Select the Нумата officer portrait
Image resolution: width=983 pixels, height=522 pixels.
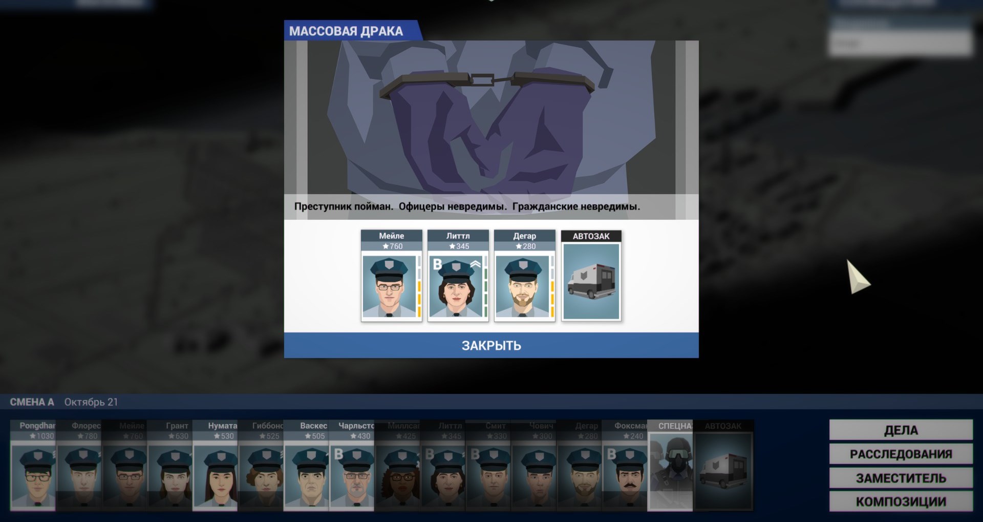(215, 465)
